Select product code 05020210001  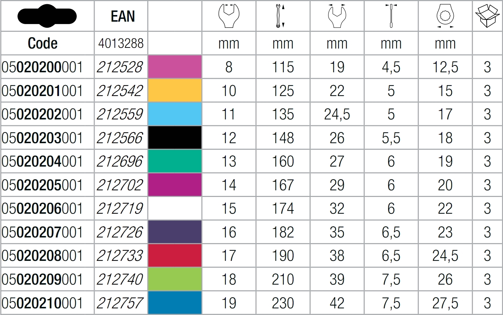coord(42,303)
